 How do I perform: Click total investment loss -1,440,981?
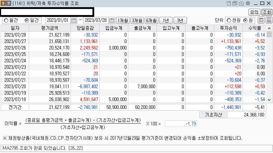pyautogui.click(x=229, y=107)
